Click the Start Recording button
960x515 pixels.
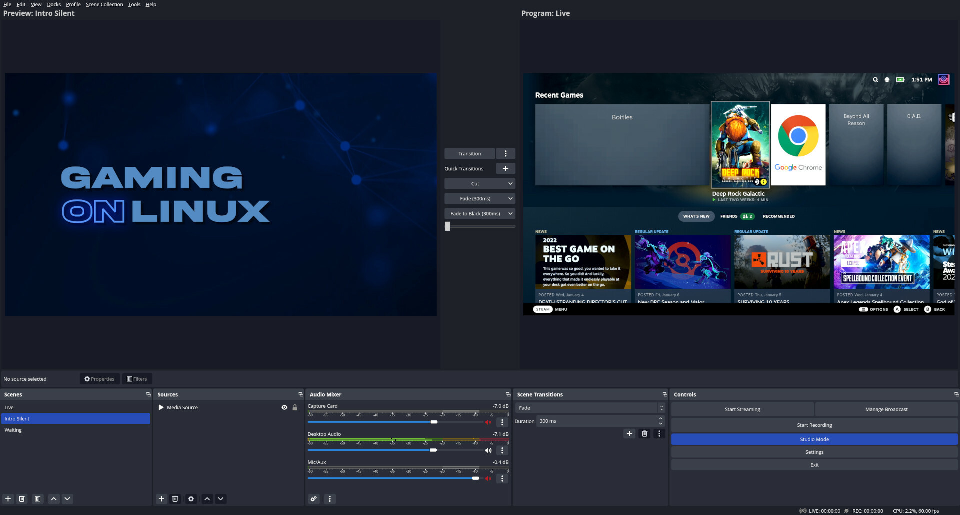814,425
